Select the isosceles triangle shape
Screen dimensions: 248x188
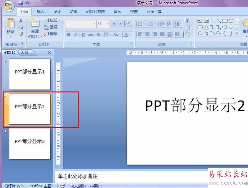click(x=206, y=27)
